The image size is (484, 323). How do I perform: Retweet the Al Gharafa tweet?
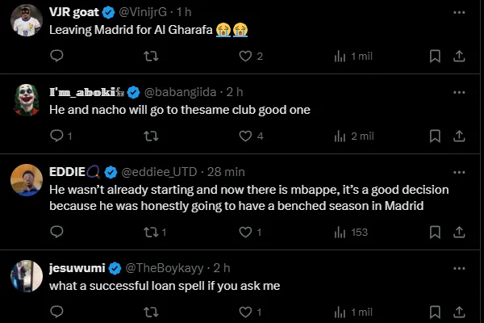[151, 56]
